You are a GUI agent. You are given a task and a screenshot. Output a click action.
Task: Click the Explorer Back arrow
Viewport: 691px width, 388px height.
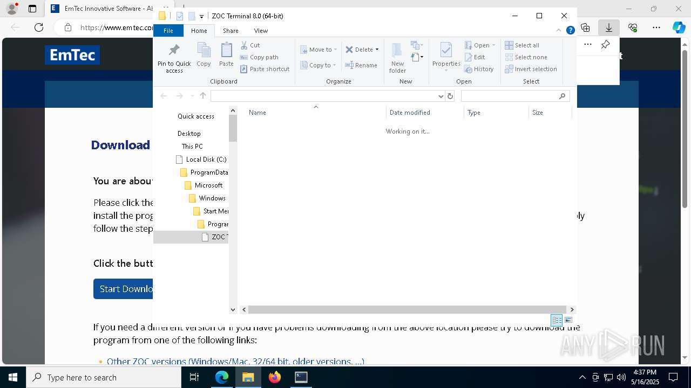pyautogui.click(x=164, y=96)
